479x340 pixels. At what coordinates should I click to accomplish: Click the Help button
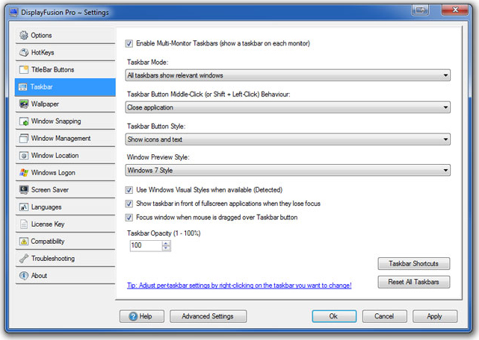[142, 316]
